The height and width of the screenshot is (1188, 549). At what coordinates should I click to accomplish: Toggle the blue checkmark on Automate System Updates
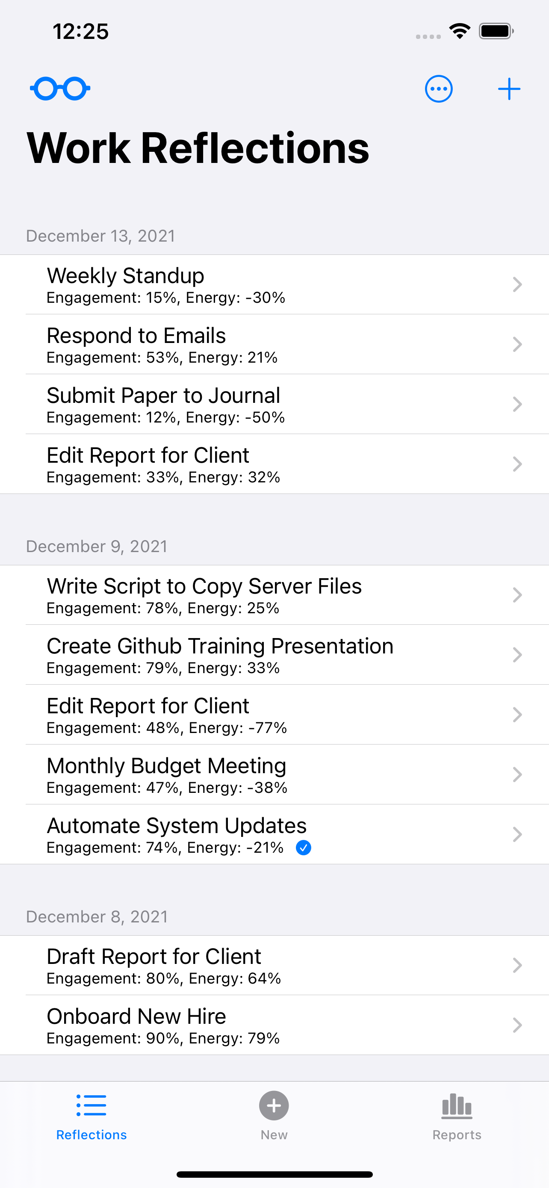(x=303, y=848)
